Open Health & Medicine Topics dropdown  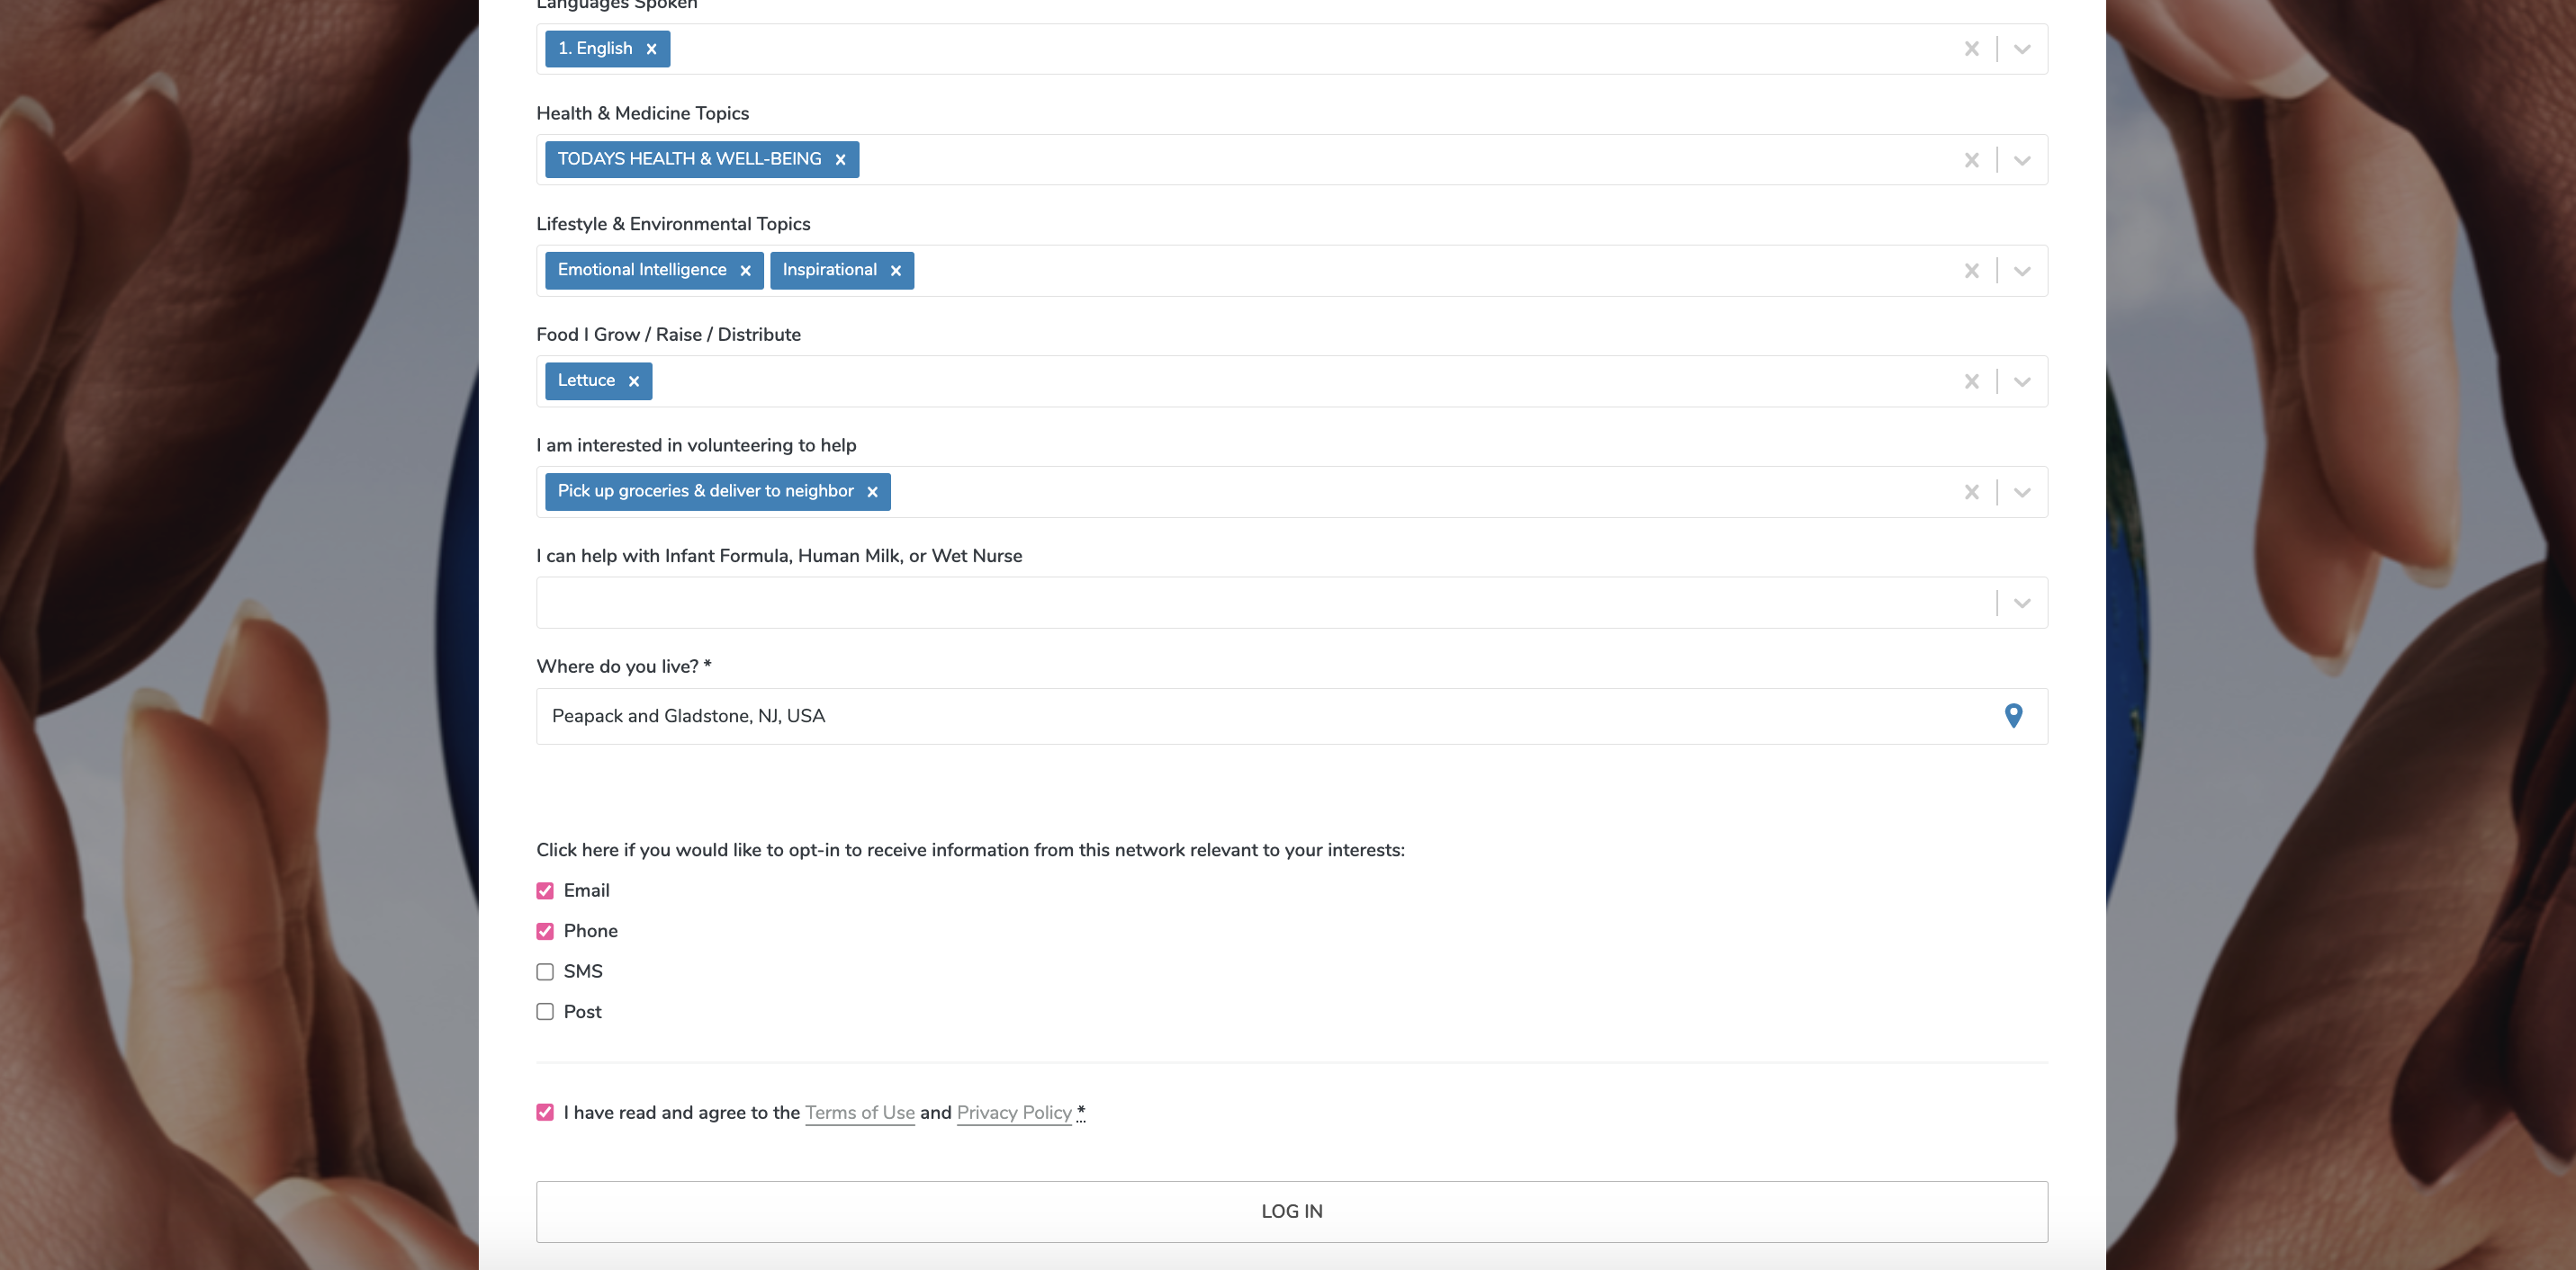(2022, 160)
